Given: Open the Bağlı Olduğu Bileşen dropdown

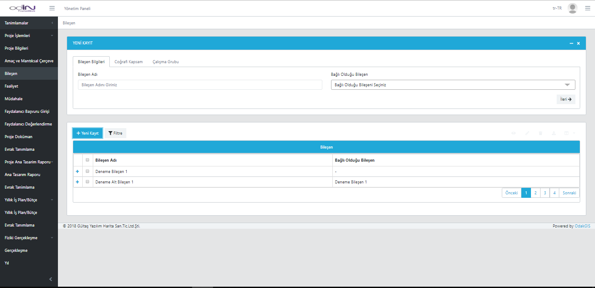Looking at the screenshot, I should (x=453, y=85).
